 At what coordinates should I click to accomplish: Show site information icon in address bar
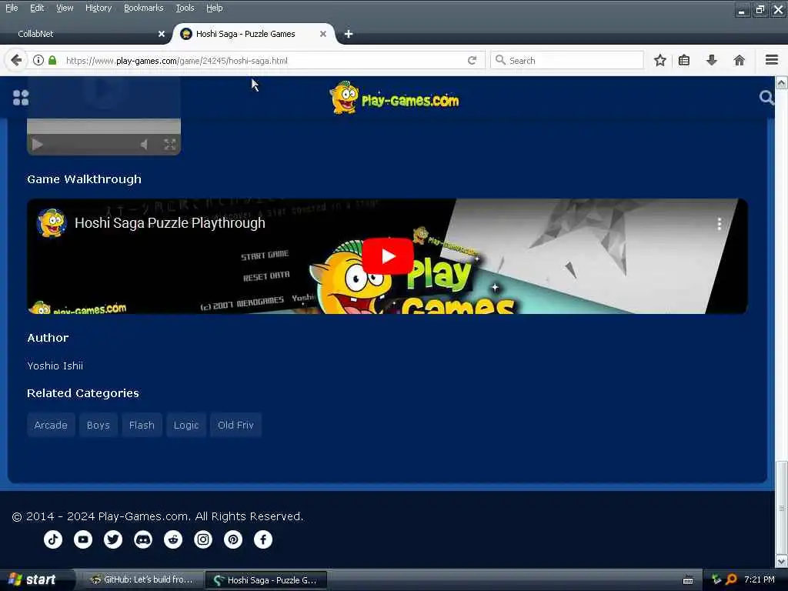coord(38,60)
